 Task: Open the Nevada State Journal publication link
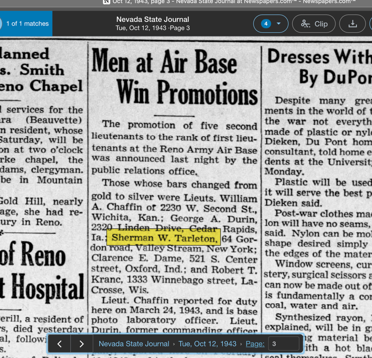[134, 344]
